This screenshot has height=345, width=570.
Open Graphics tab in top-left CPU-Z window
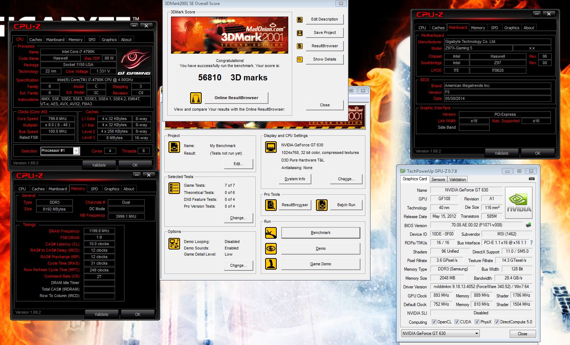point(109,40)
